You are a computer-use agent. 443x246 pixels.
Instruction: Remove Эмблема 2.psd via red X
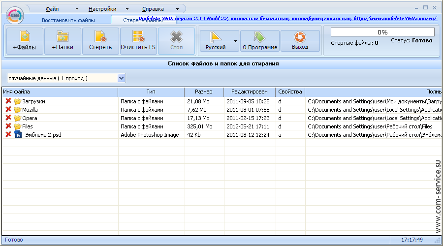[x=8, y=134]
